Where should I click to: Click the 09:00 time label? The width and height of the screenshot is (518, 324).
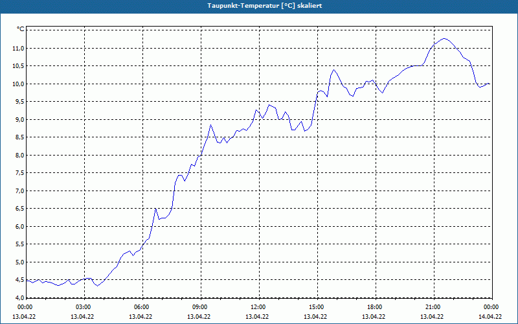pyautogui.click(x=200, y=307)
